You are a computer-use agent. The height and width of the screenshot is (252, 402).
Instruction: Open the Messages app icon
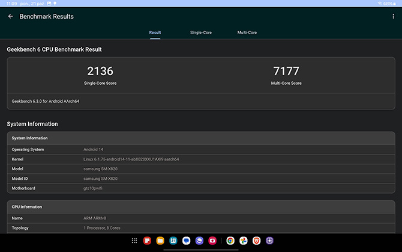coord(187,241)
